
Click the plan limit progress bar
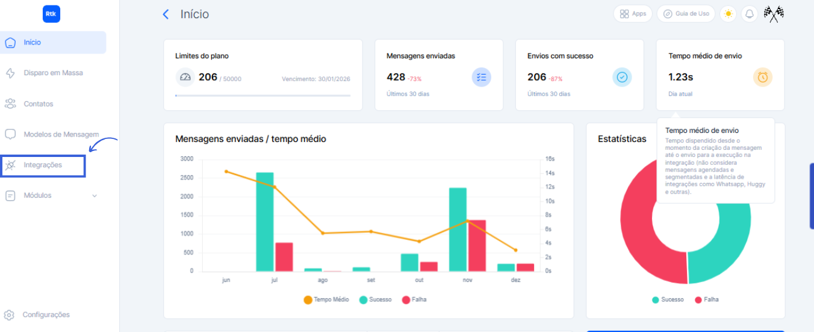tap(263, 96)
